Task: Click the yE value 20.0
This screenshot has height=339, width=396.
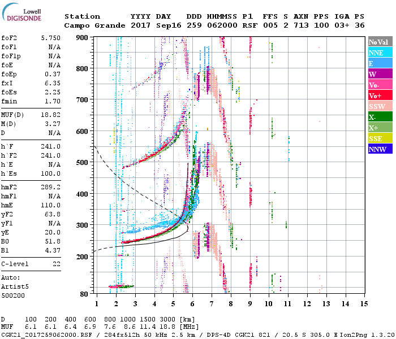Action: pos(53,233)
